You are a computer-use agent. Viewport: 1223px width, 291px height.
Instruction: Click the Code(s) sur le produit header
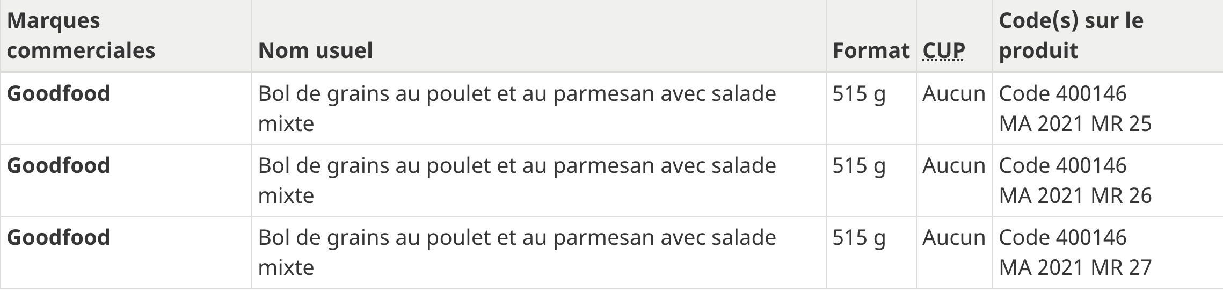[1071, 35]
